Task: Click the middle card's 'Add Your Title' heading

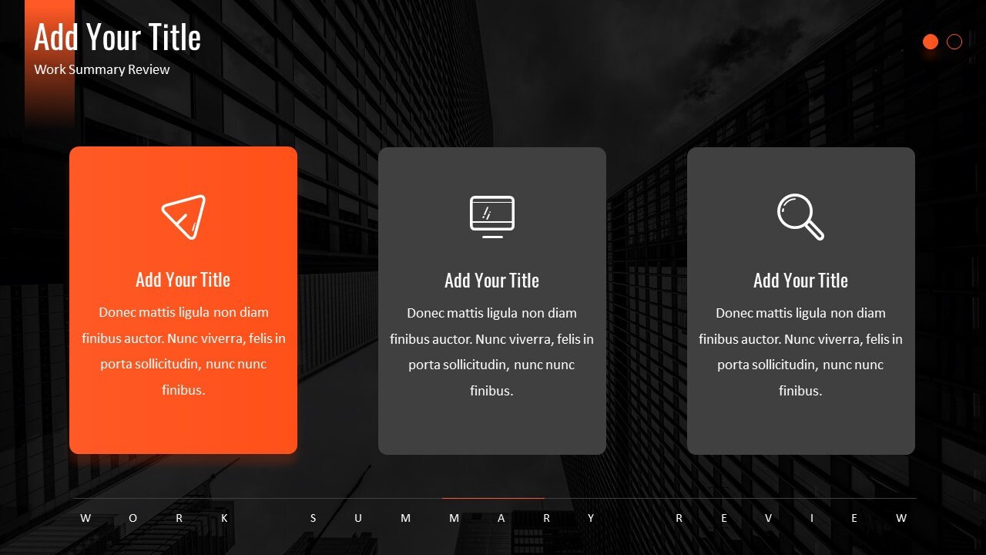Action: tap(491, 281)
